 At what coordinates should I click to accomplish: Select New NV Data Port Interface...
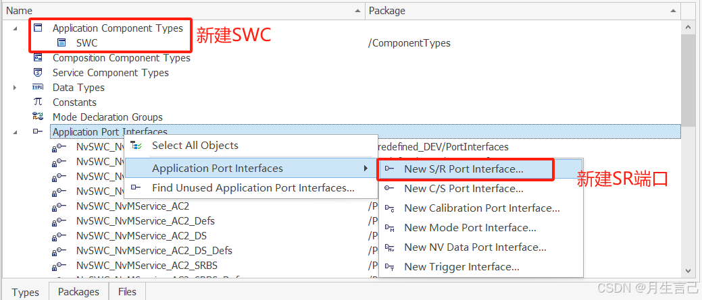(481, 247)
